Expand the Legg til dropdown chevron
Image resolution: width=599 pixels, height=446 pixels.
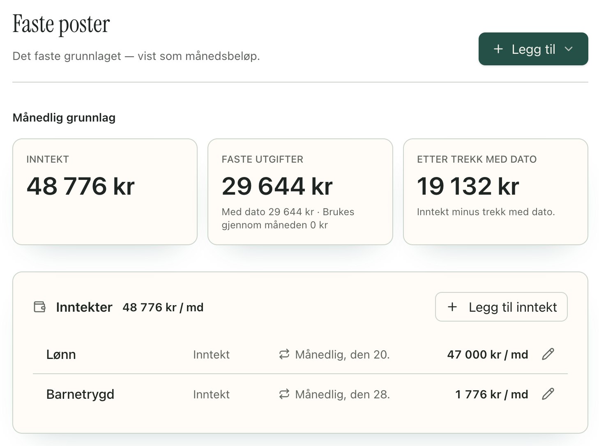(x=569, y=49)
